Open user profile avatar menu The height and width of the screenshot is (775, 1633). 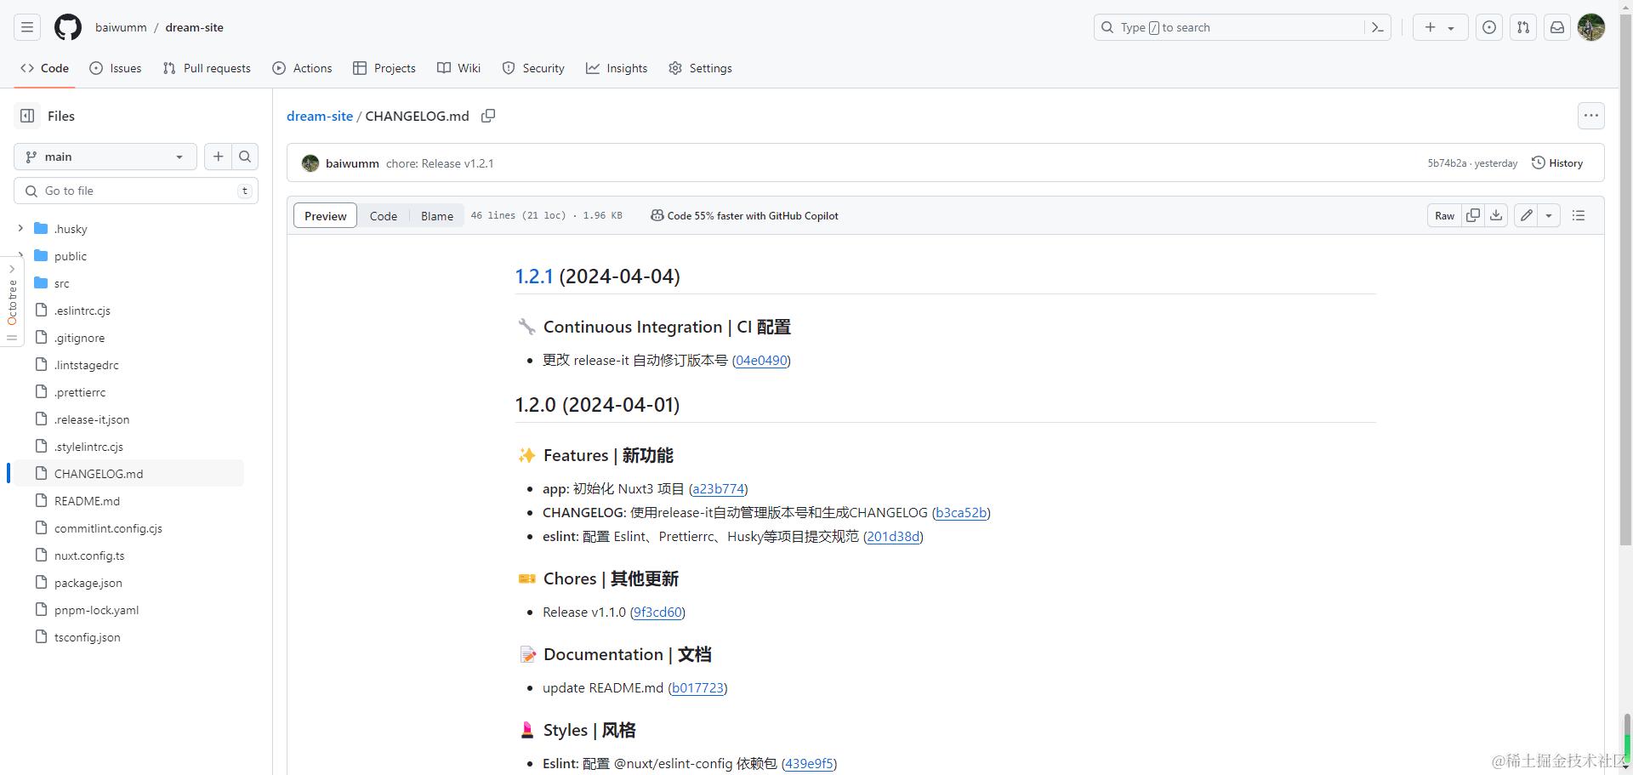coord(1591,27)
